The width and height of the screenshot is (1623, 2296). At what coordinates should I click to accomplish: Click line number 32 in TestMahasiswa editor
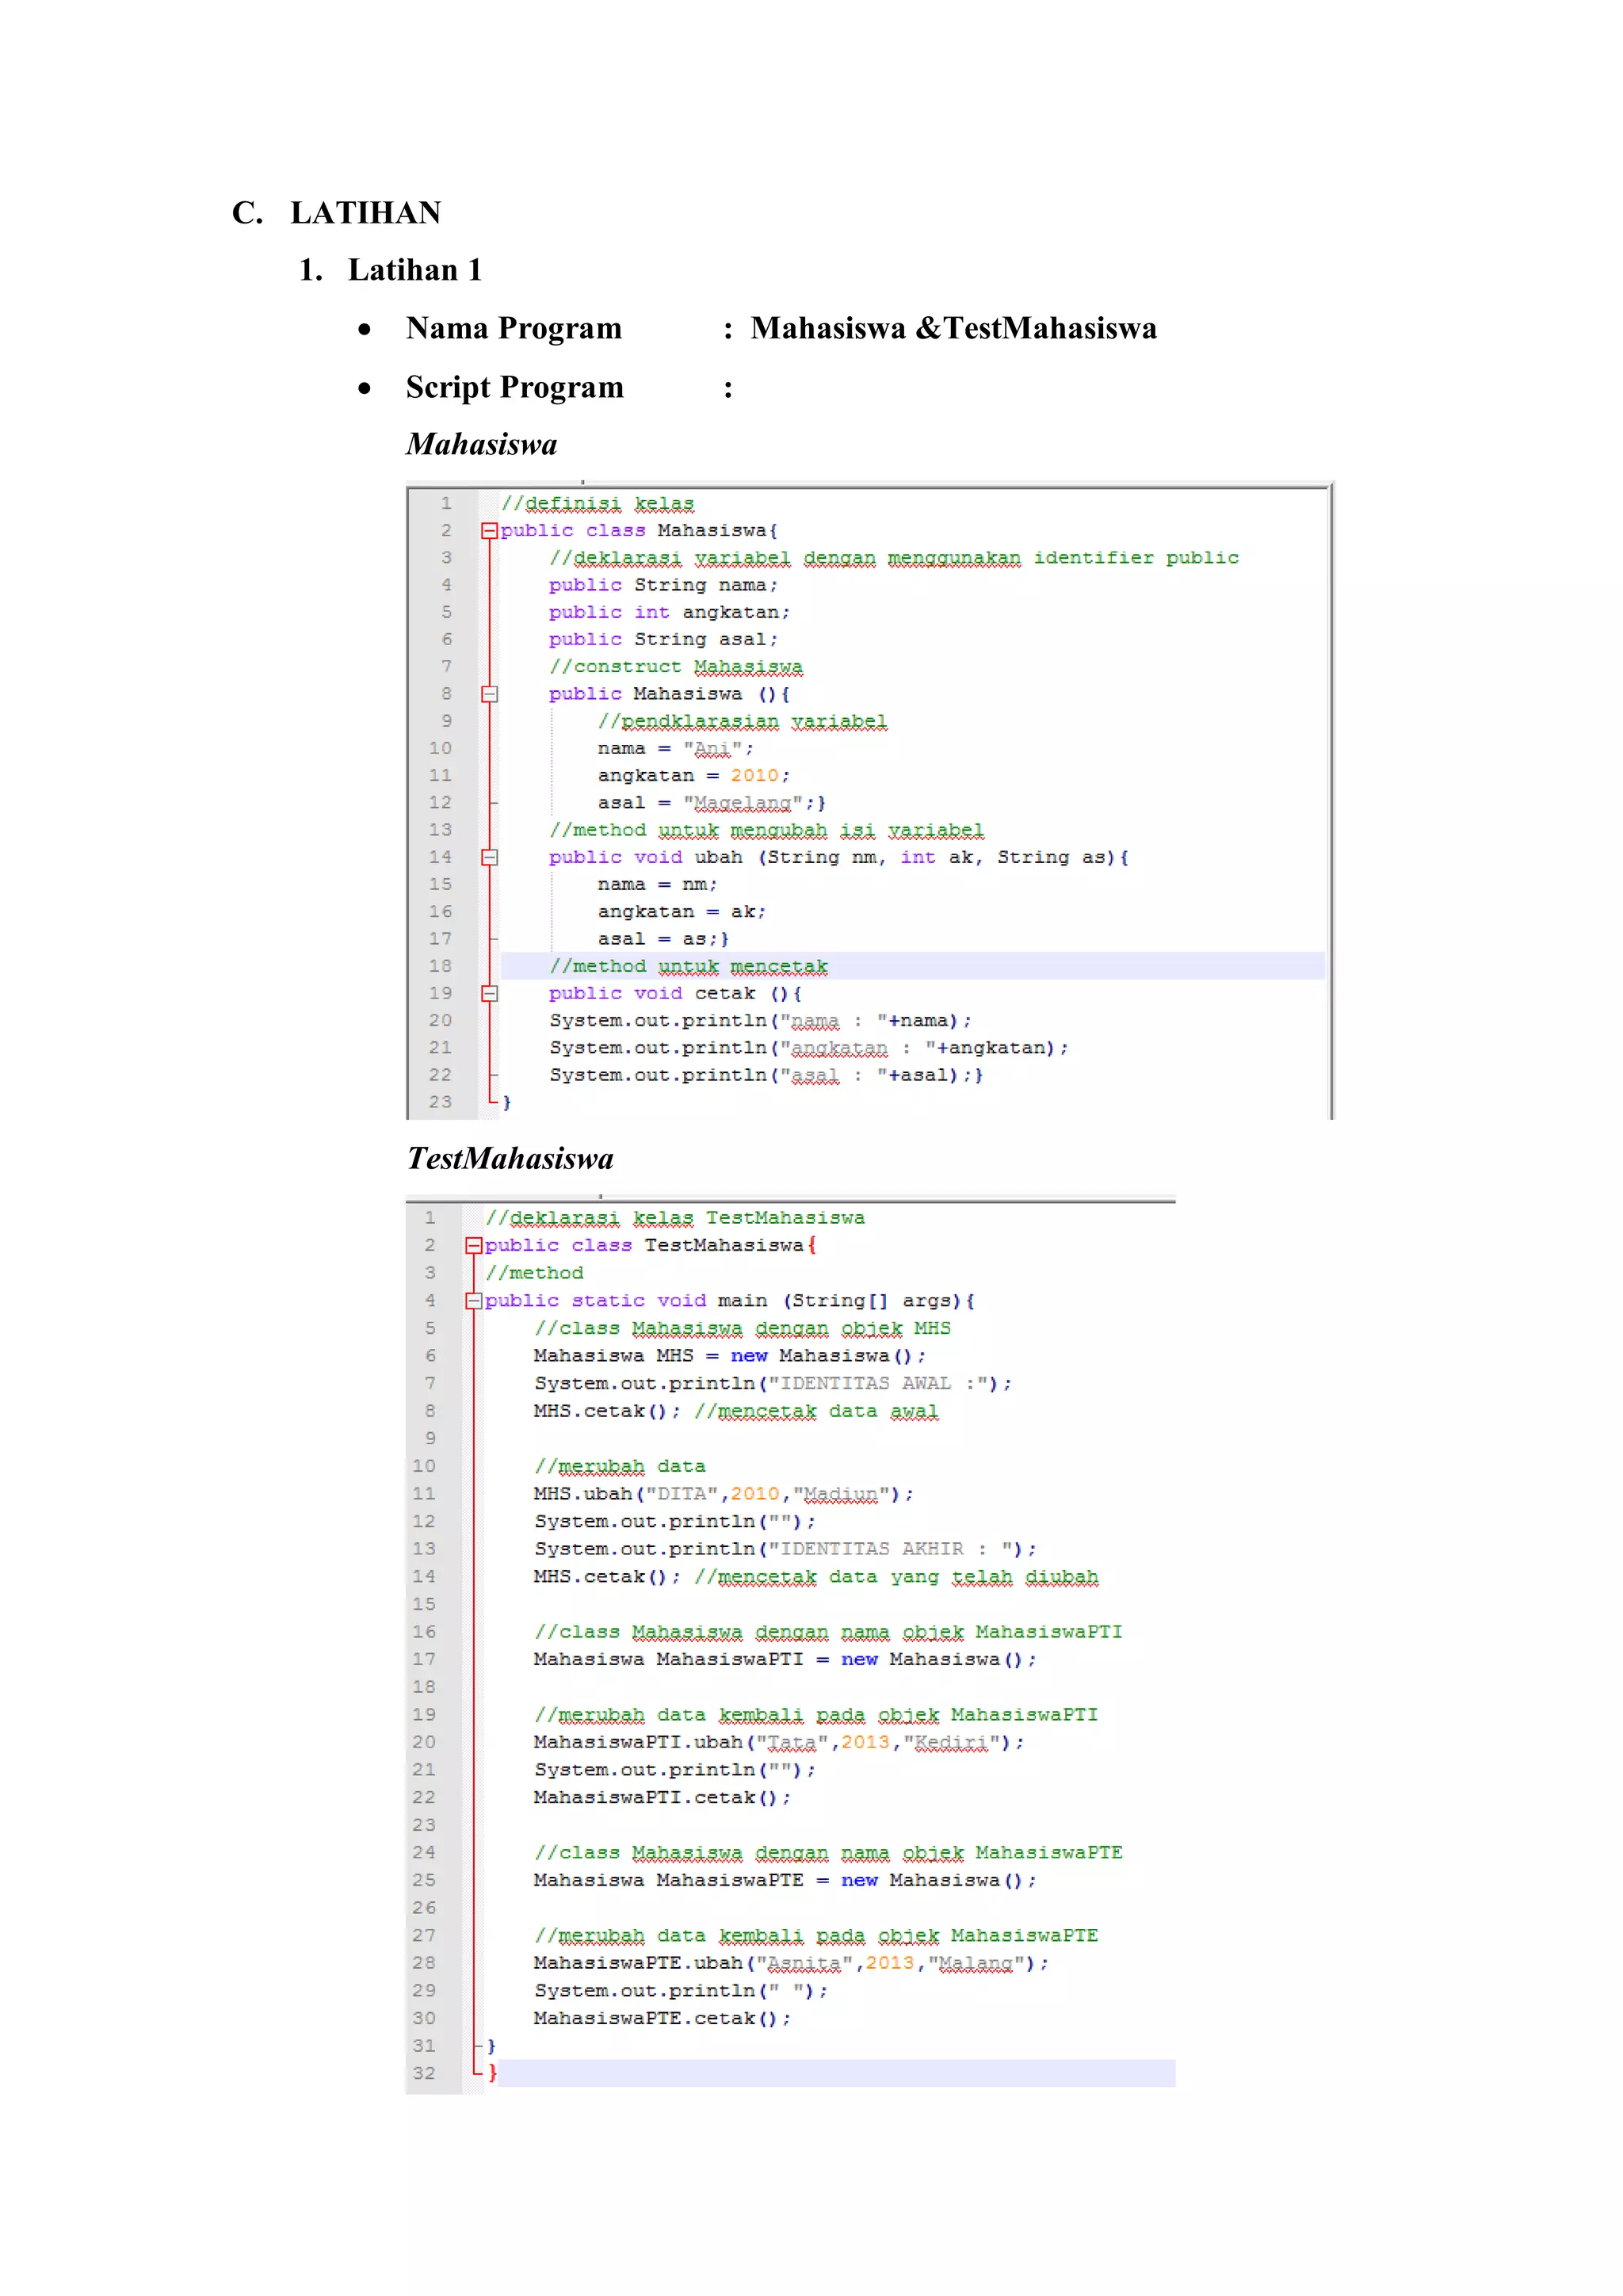[424, 2073]
